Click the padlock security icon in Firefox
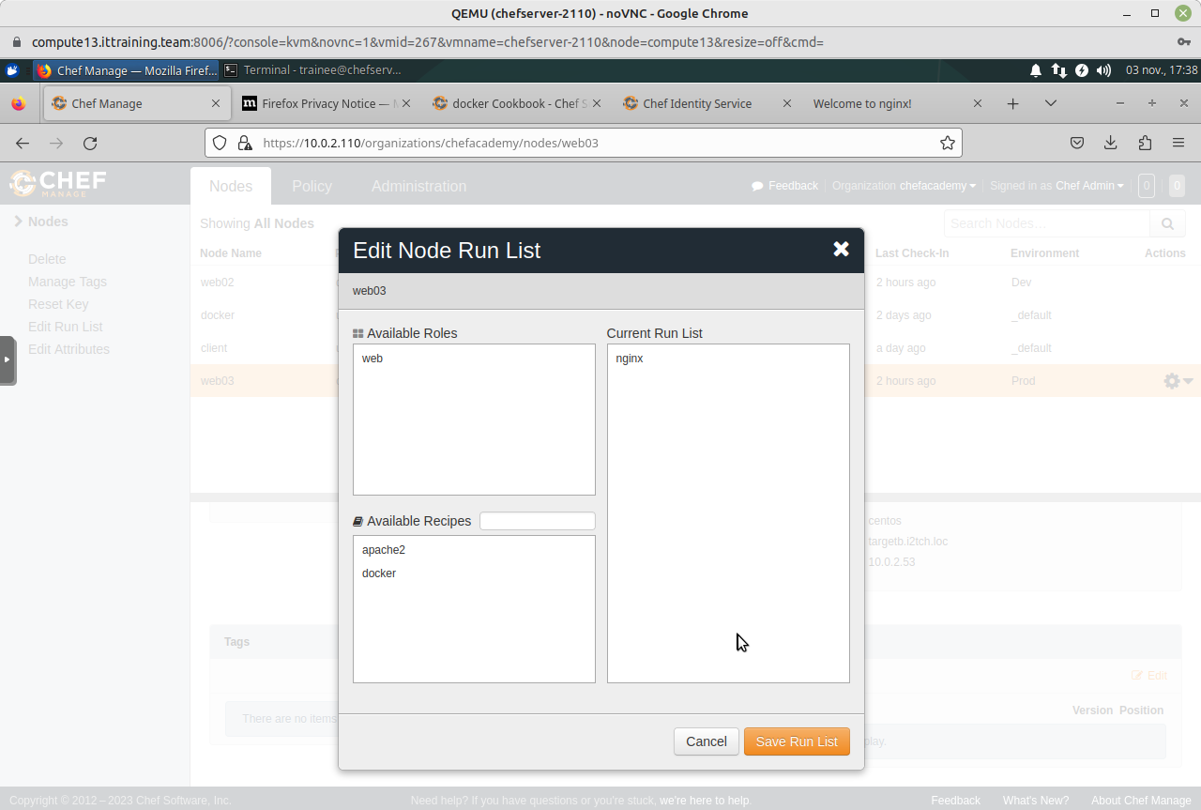 (x=245, y=143)
